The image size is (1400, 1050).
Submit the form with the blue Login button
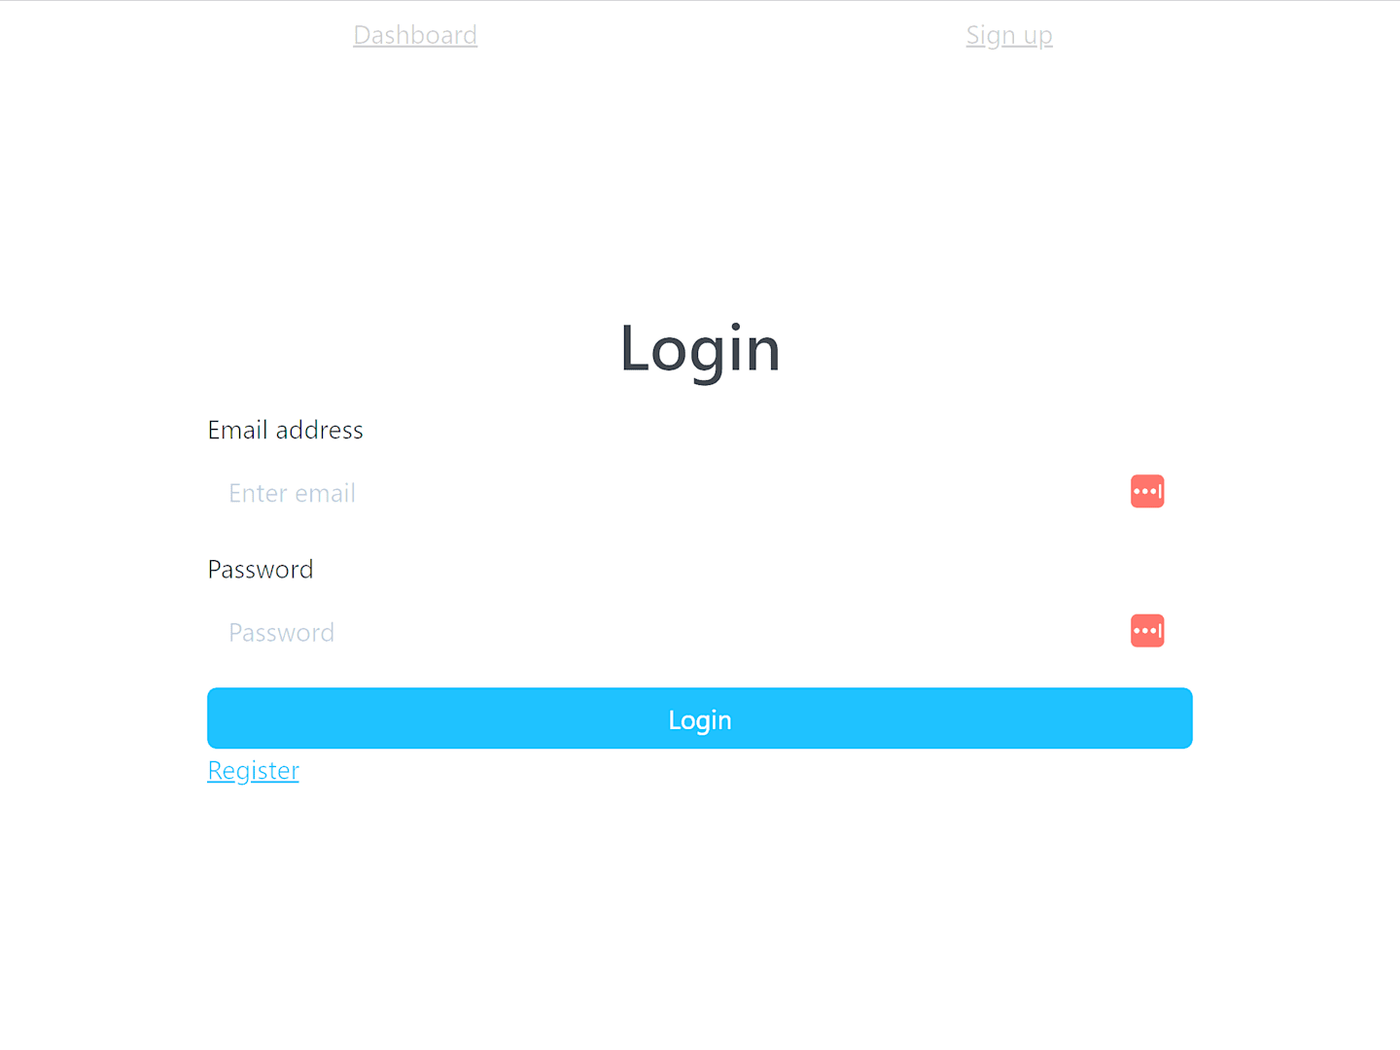700,718
